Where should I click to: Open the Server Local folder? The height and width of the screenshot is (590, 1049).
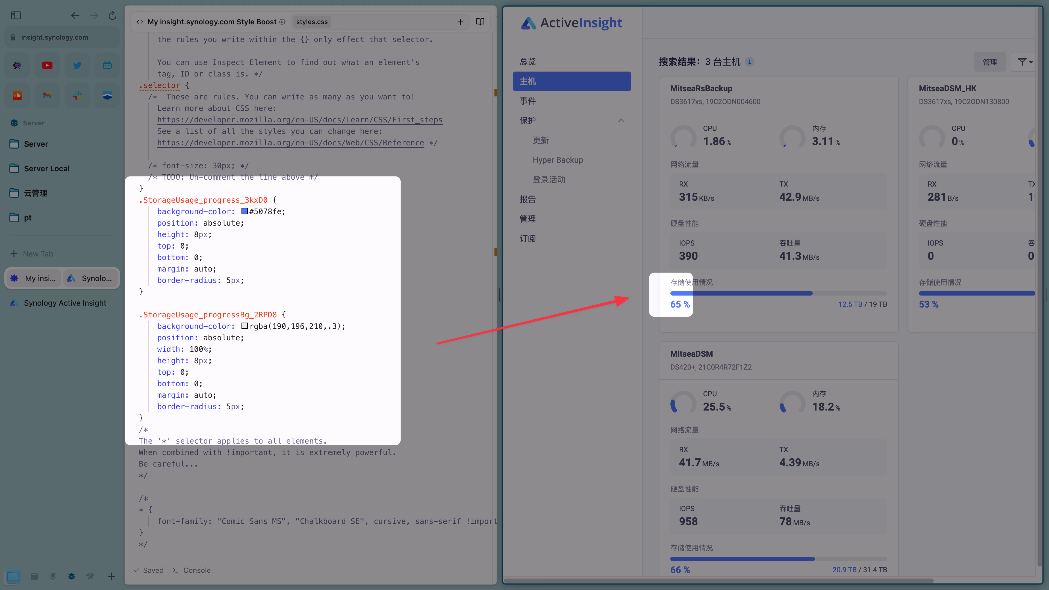tap(46, 169)
